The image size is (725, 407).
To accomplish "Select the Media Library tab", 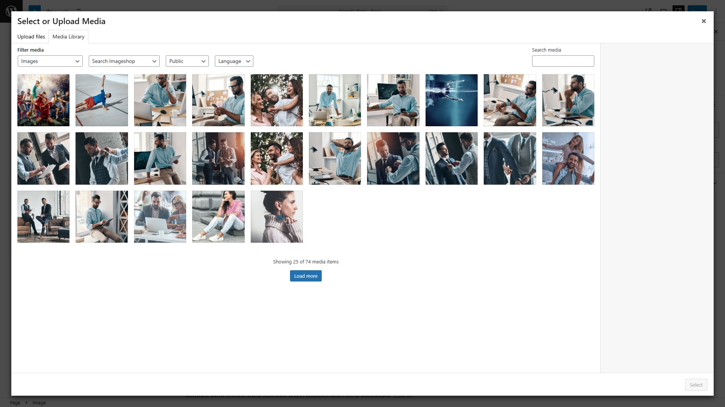I will point(68,37).
